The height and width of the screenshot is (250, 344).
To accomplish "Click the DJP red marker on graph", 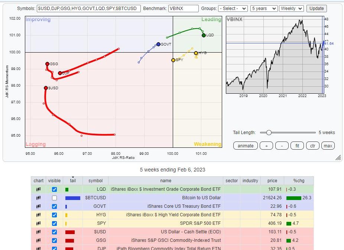I will [x=60, y=73].
